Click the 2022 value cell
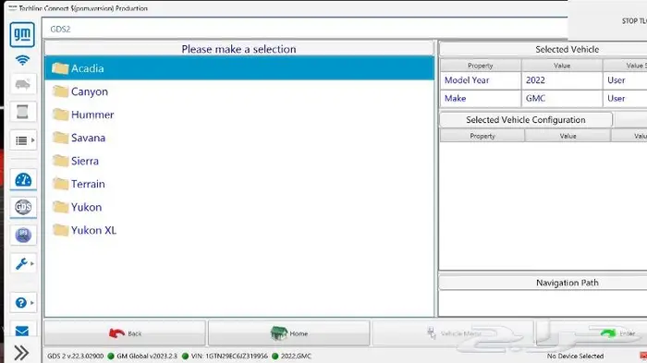Image resolution: width=647 pixels, height=363 pixels. pyautogui.click(x=562, y=80)
